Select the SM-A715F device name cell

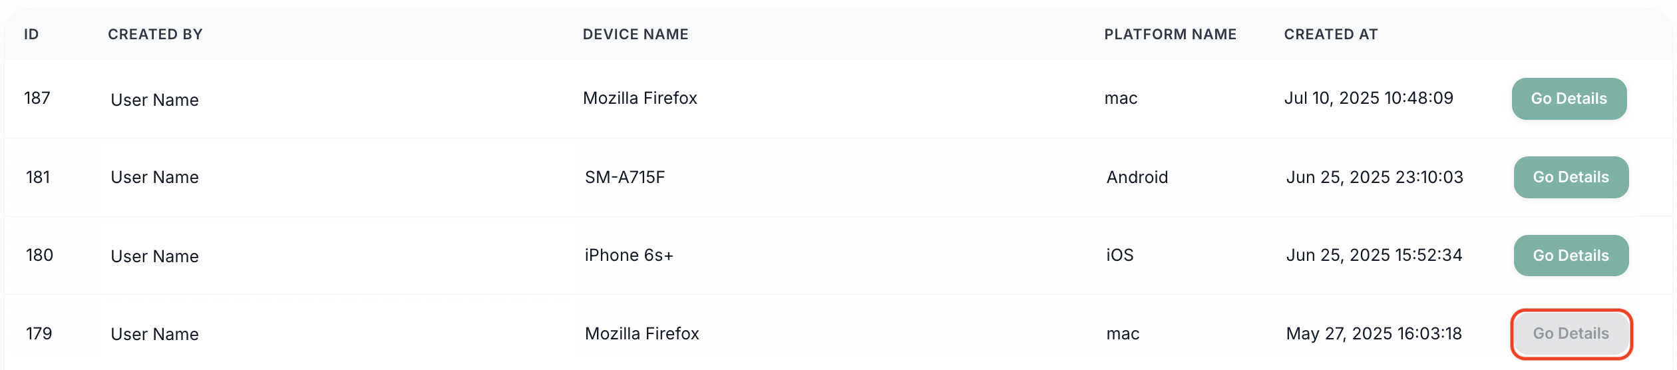[x=625, y=177]
